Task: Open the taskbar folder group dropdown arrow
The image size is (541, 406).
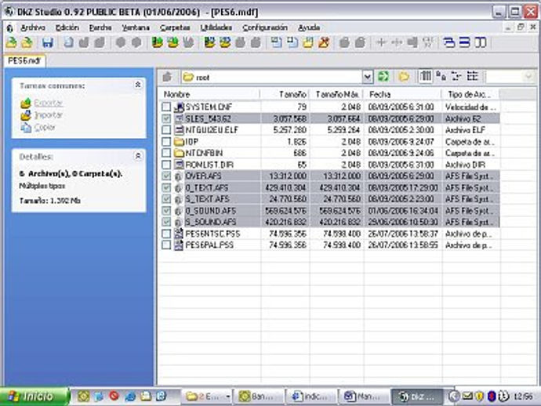Action: click(x=227, y=397)
